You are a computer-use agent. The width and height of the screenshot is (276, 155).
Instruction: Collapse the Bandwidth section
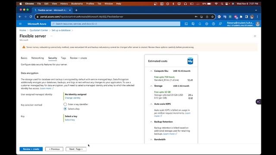pos(151,139)
